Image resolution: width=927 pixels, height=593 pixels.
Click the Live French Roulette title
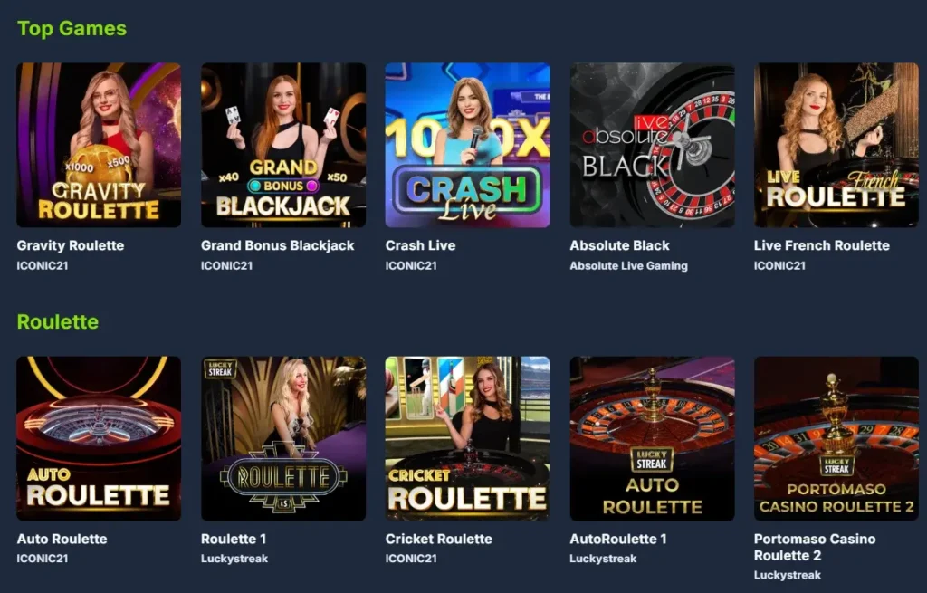pyautogui.click(x=821, y=245)
